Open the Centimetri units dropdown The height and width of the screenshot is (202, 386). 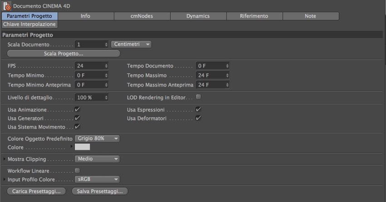coord(131,44)
